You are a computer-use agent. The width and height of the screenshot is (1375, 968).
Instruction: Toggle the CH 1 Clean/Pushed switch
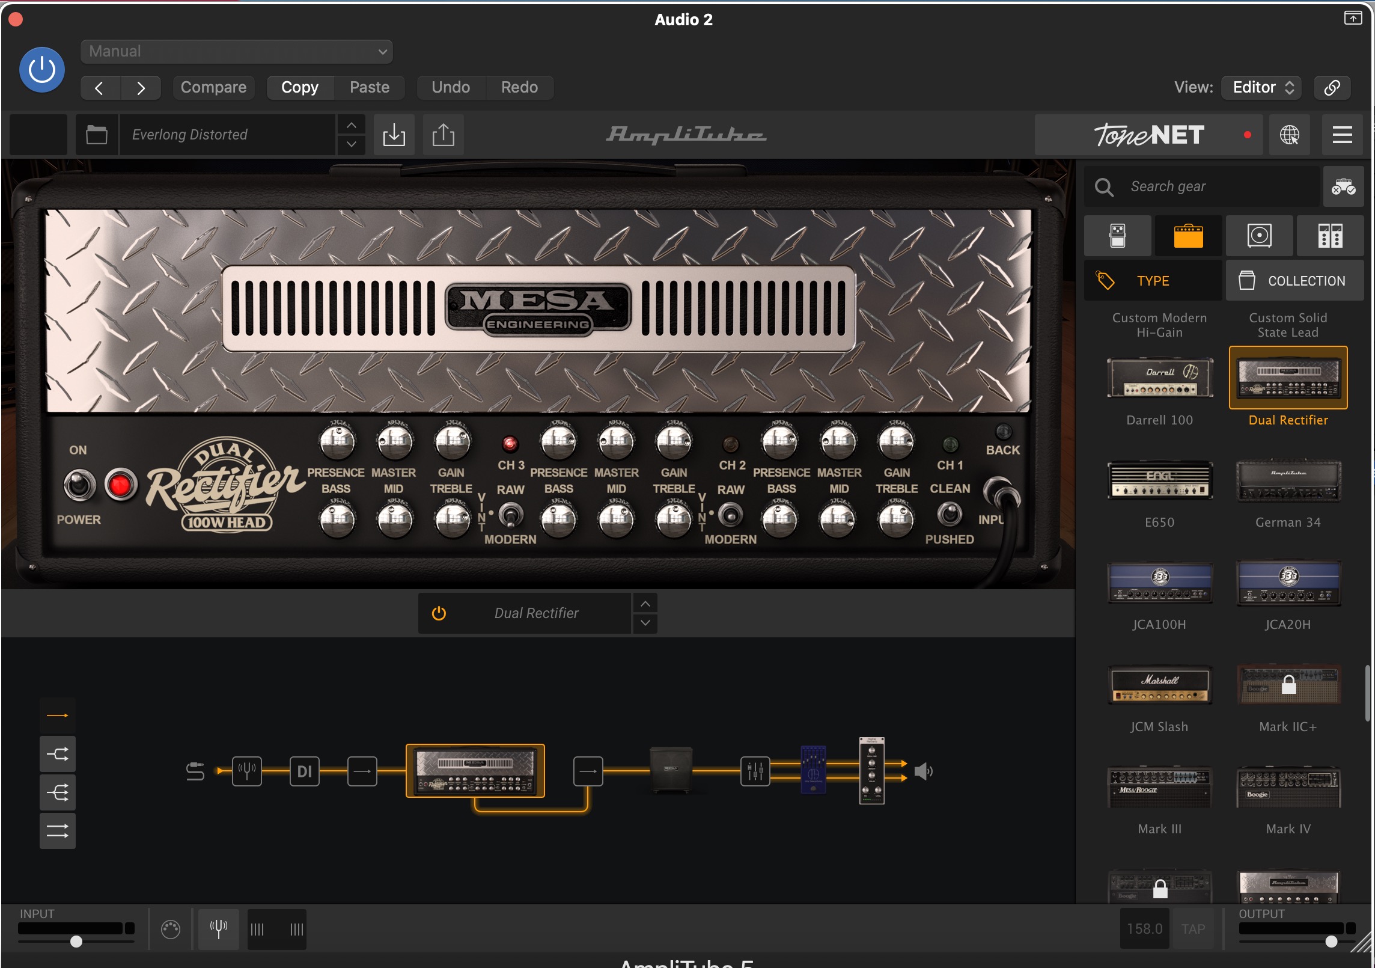click(x=950, y=513)
